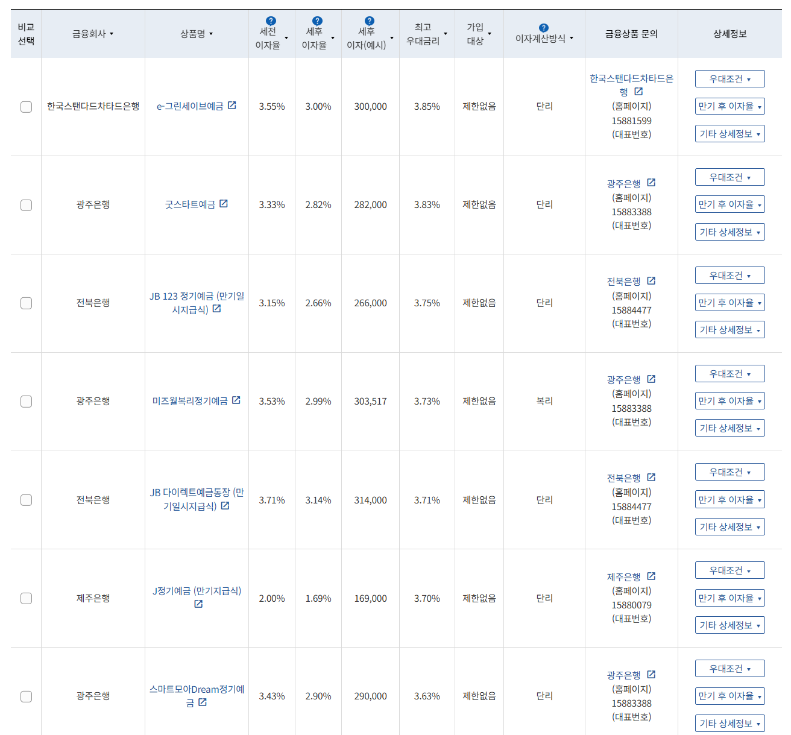The width and height of the screenshot is (791, 735).
Task: Check compare box for 제주은행 J정기예금 row
Action: tap(26, 598)
